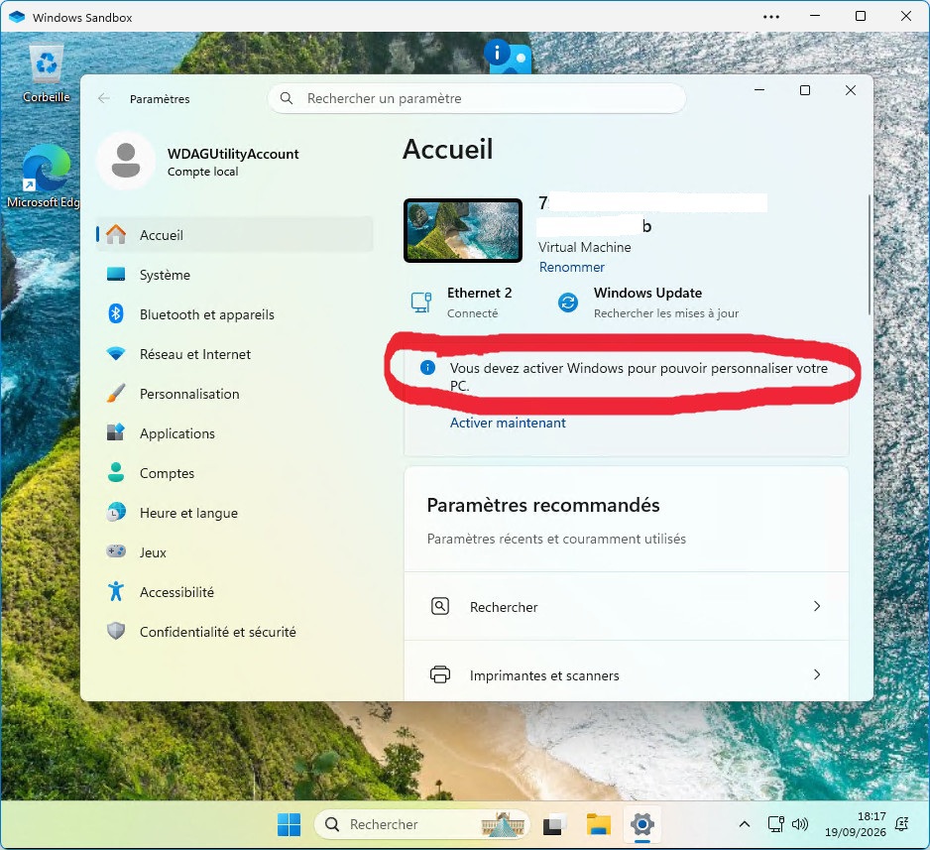Open Confidentialité et sécurité shield icon
This screenshot has height=850, width=930.
coord(116,631)
